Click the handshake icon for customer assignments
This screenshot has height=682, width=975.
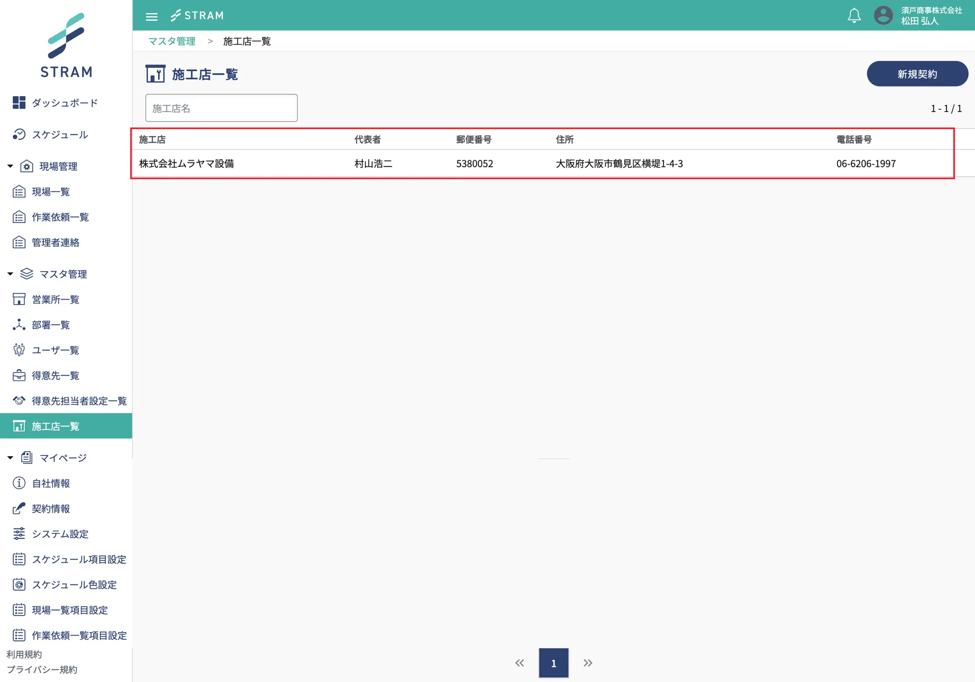click(x=19, y=401)
